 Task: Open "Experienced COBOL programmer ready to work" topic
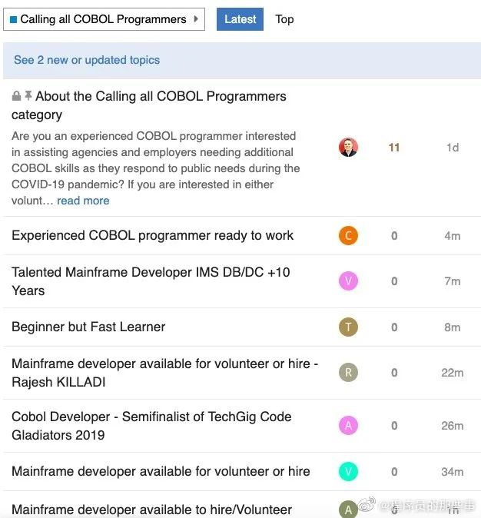[x=152, y=236]
